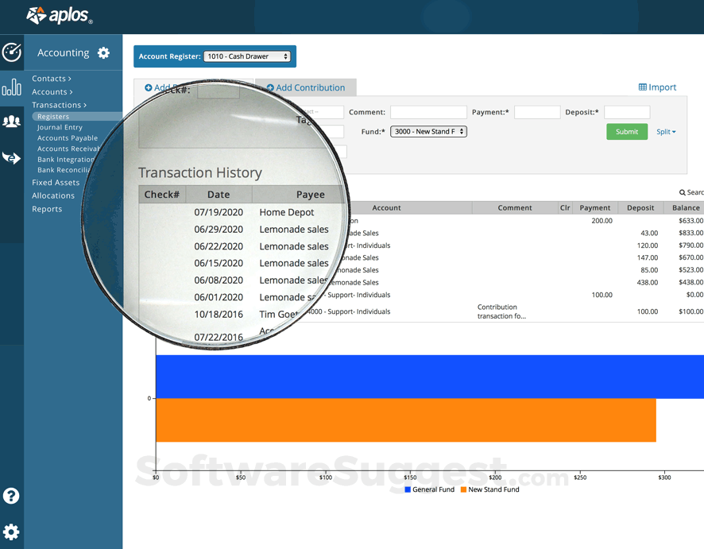
Task: Click the Import link
Action: click(656, 87)
